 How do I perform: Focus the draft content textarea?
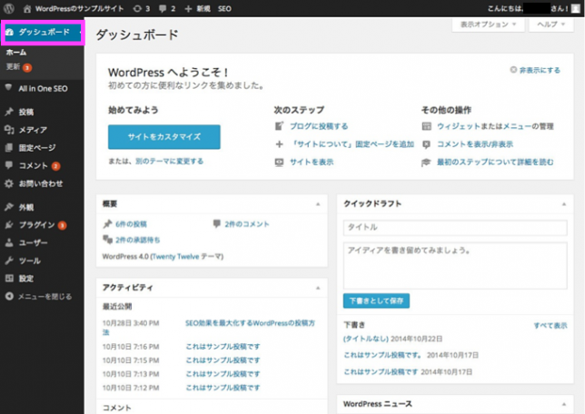[x=455, y=266]
